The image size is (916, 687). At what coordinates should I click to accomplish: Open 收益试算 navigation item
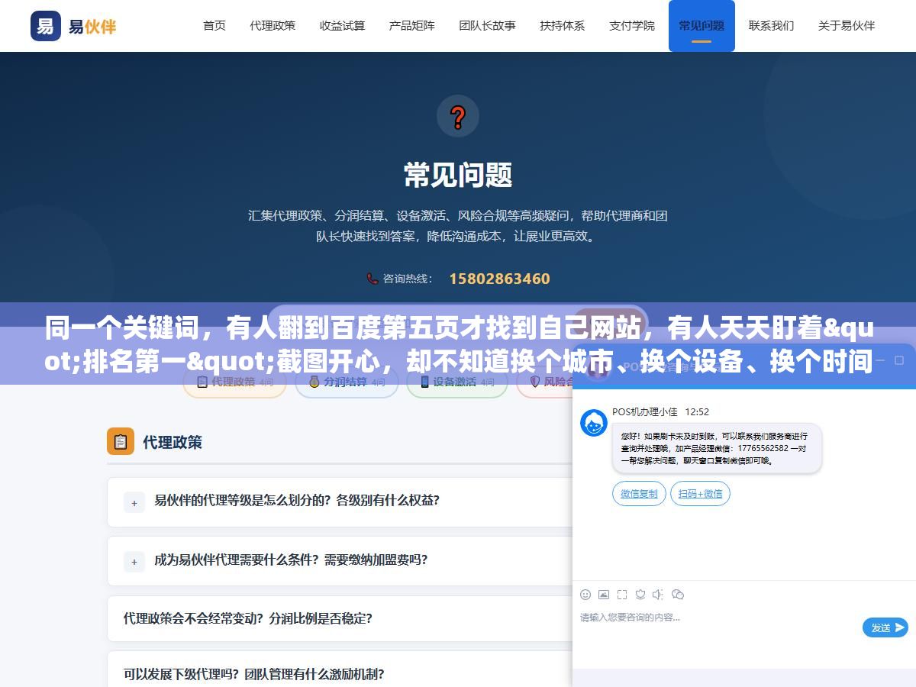tap(342, 26)
